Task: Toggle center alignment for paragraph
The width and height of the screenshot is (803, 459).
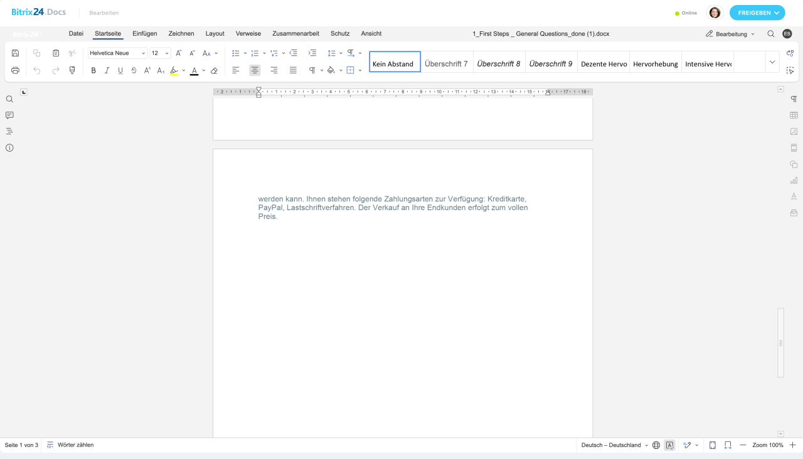Action: [x=255, y=70]
